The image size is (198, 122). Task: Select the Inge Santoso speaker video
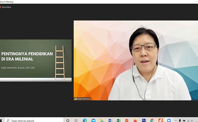point(136,60)
